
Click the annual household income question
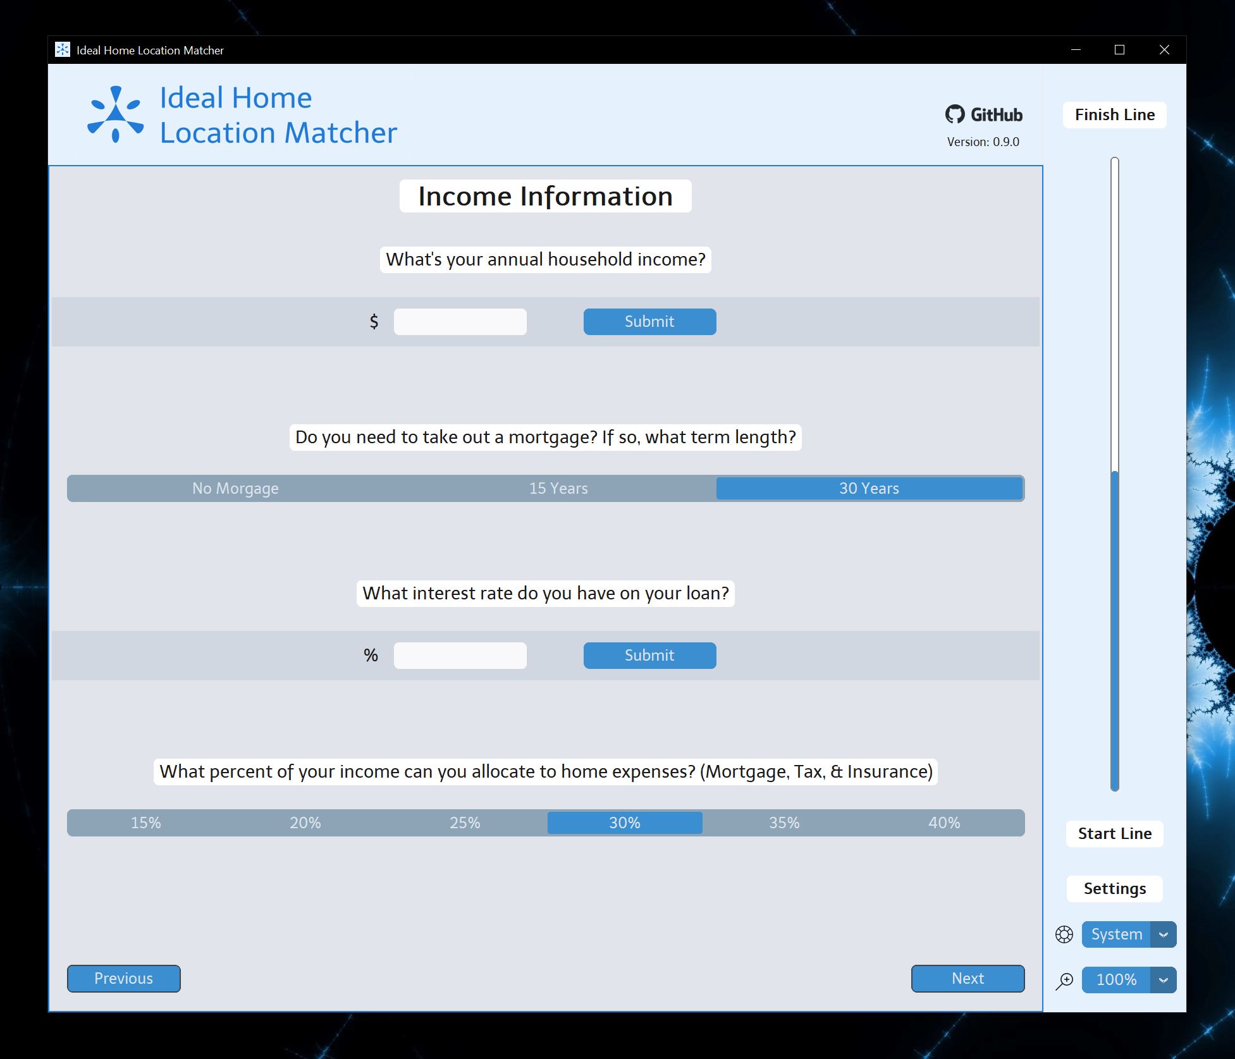pos(546,260)
